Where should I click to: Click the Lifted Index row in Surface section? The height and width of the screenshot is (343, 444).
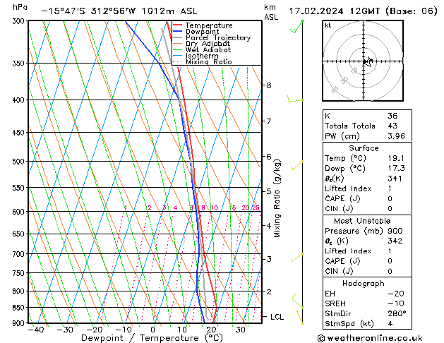coord(367,188)
